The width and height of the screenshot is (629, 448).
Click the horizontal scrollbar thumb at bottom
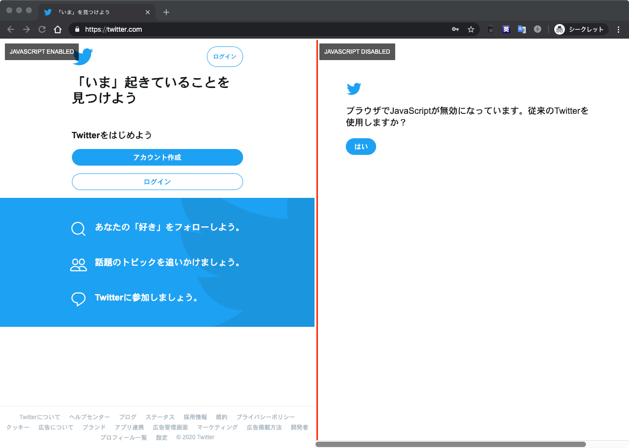(x=450, y=445)
